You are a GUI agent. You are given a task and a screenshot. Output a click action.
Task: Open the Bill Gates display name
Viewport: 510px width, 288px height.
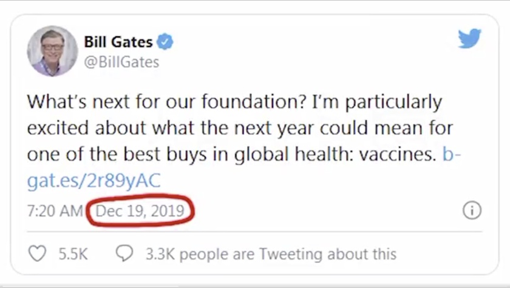[118, 42]
